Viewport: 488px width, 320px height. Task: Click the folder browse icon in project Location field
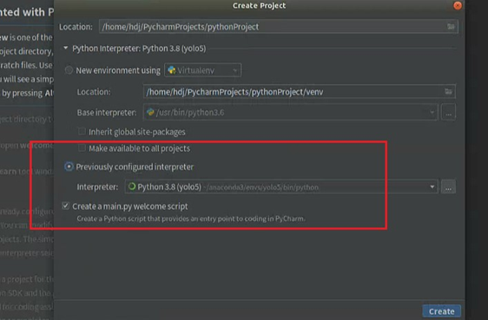(x=451, y=26)
